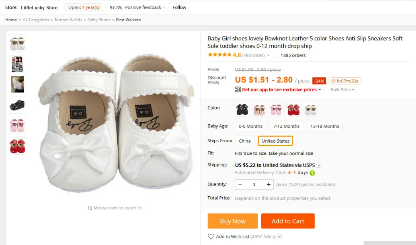Select 13-18 Months baby age option
The height and width of the screenshot is (245, 416).
click(325, 126)
